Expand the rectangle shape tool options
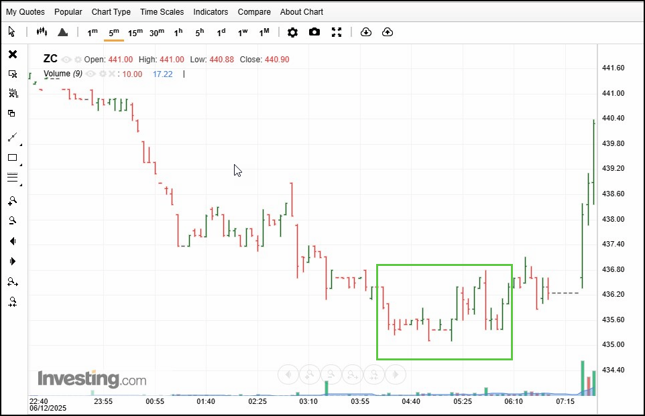This screenshot has height=416, width=645. coord(21,165)
